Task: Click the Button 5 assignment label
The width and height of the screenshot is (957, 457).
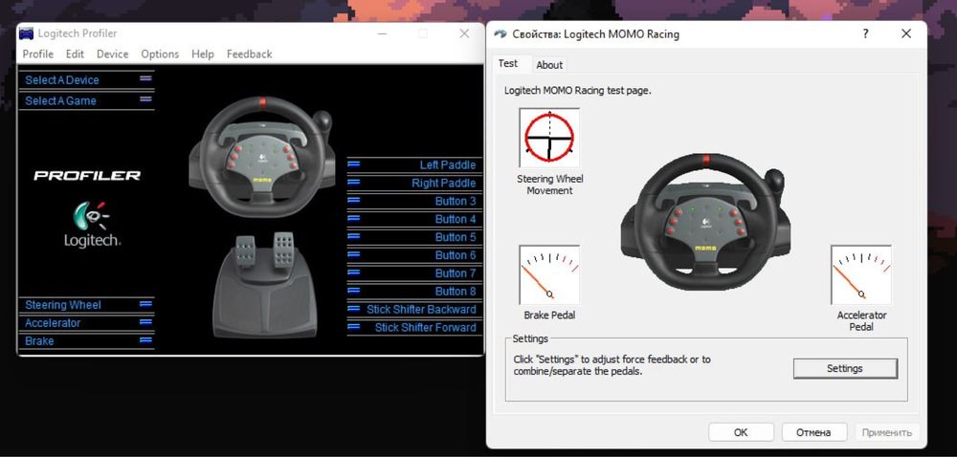Action: 456,237
